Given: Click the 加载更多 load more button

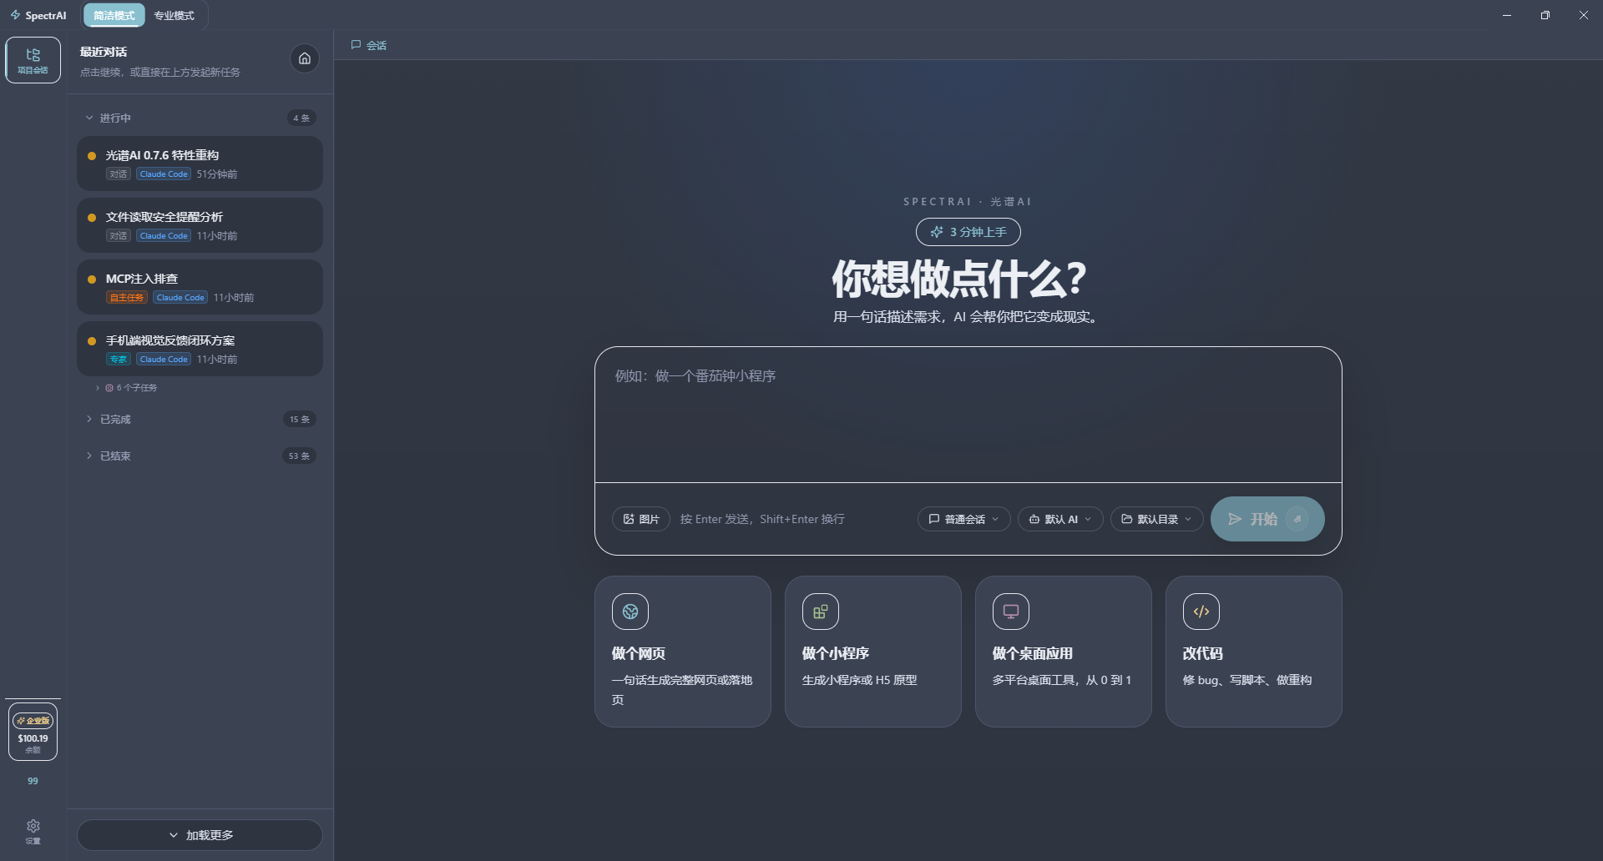Looking at the screenshot, I should 200,834.
